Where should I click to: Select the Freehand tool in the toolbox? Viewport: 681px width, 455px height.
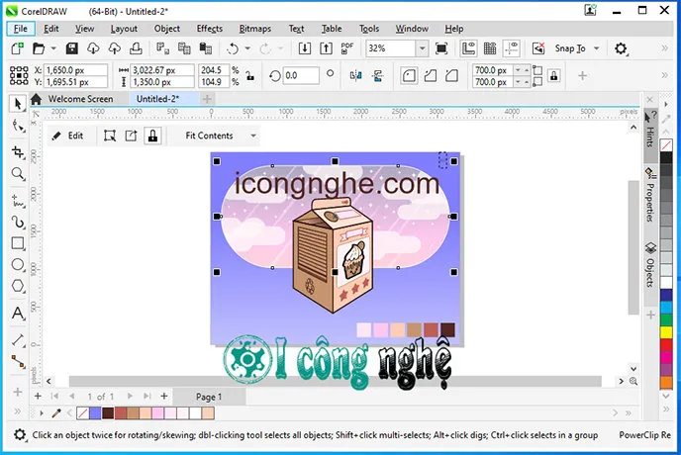[x=18, y=201]
